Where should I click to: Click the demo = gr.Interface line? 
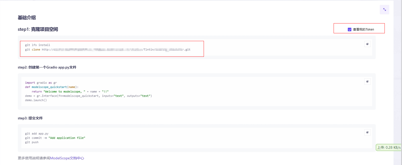[x=88, y=96]
